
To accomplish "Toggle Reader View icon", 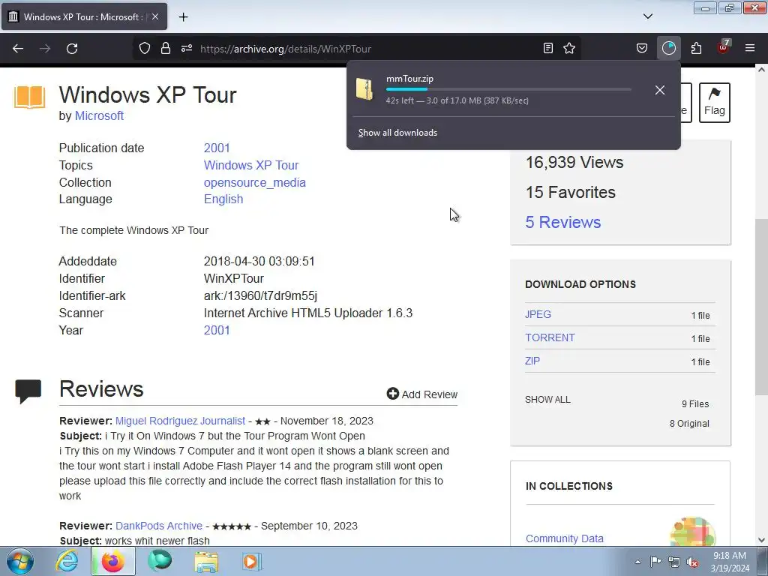I will (x=548, y=48).
